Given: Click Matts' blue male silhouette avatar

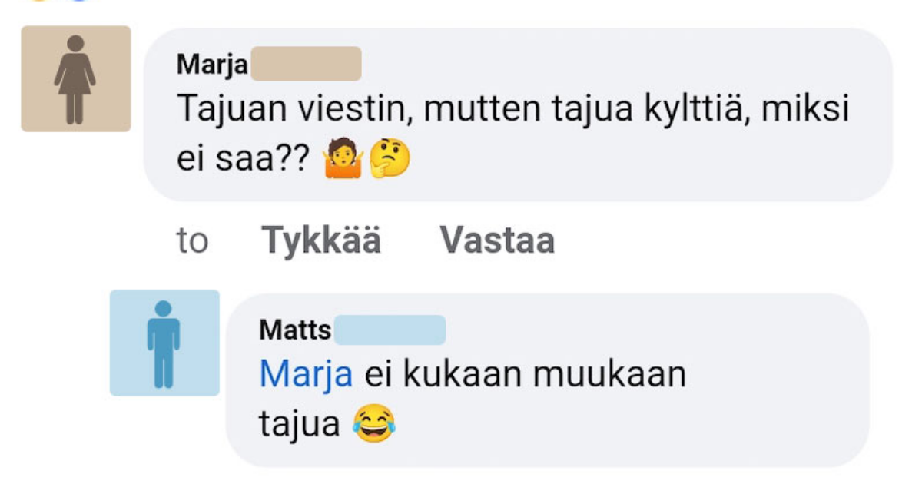Looking at the screenshot, I should click(x=163, y=342).
